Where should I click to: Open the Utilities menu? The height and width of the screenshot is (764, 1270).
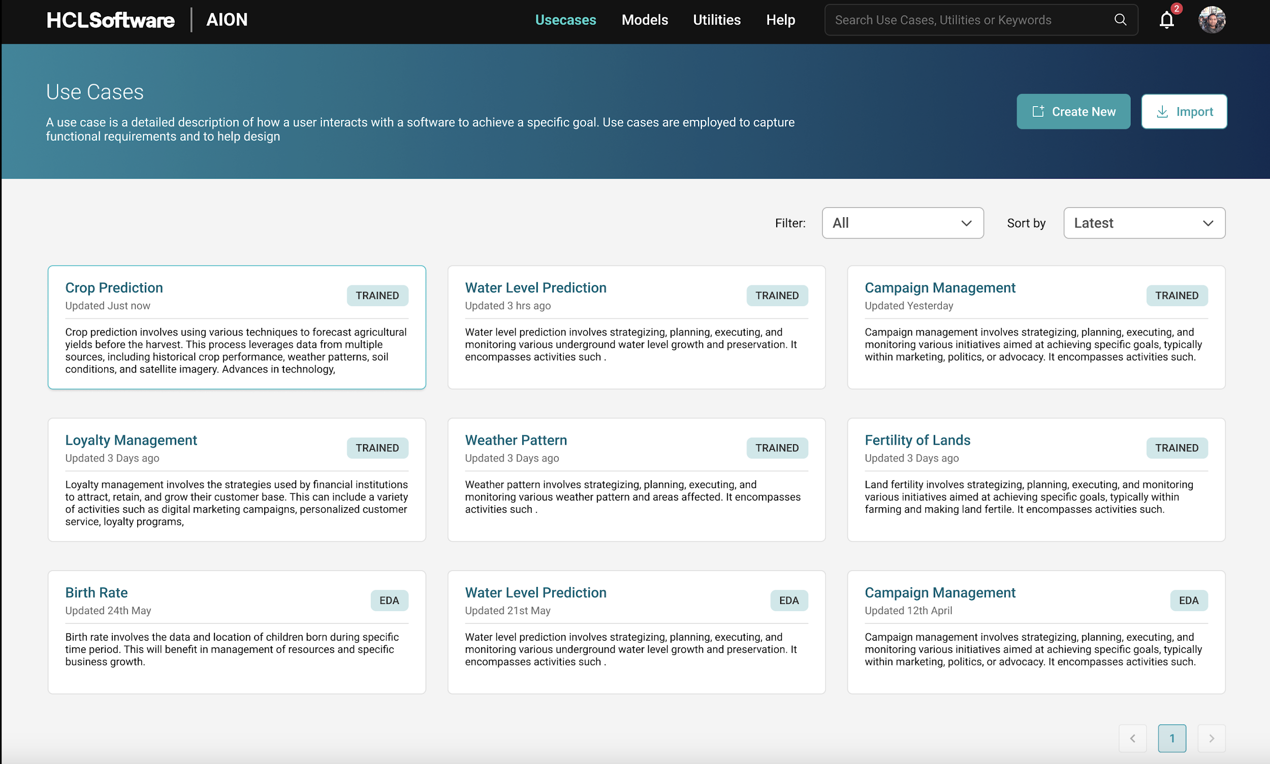[x=717, y=20]
